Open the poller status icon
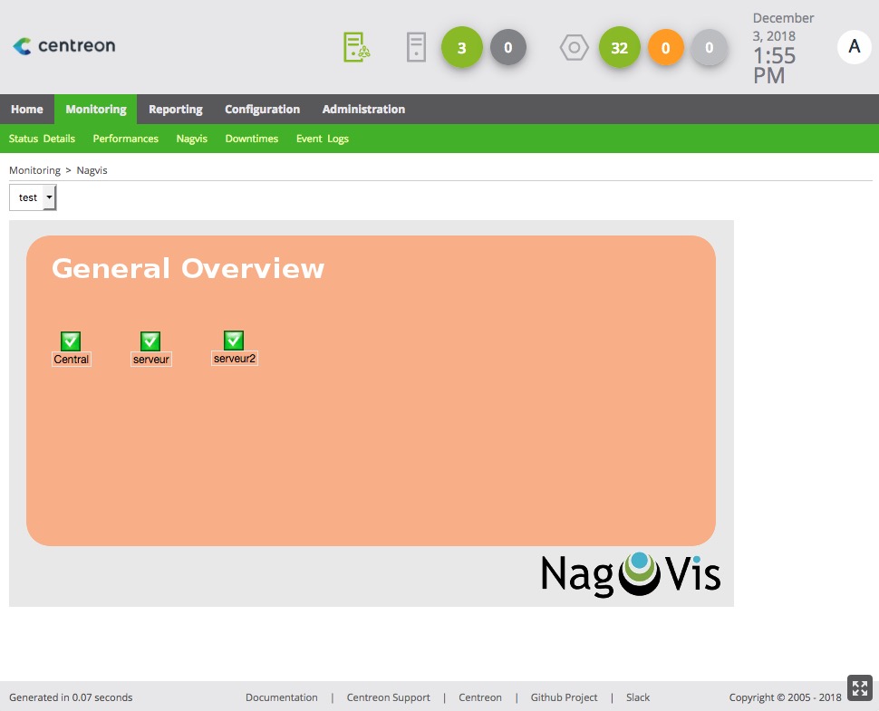879x711 pixels. point(356,47)
